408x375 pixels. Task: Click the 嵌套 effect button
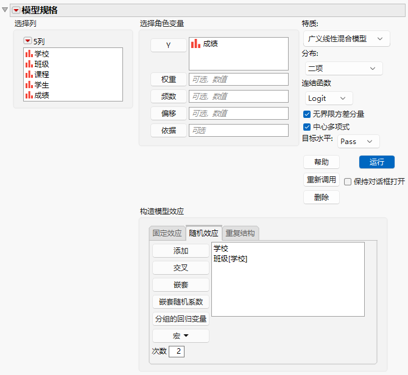pyautogui.click(x=181, y=285)
